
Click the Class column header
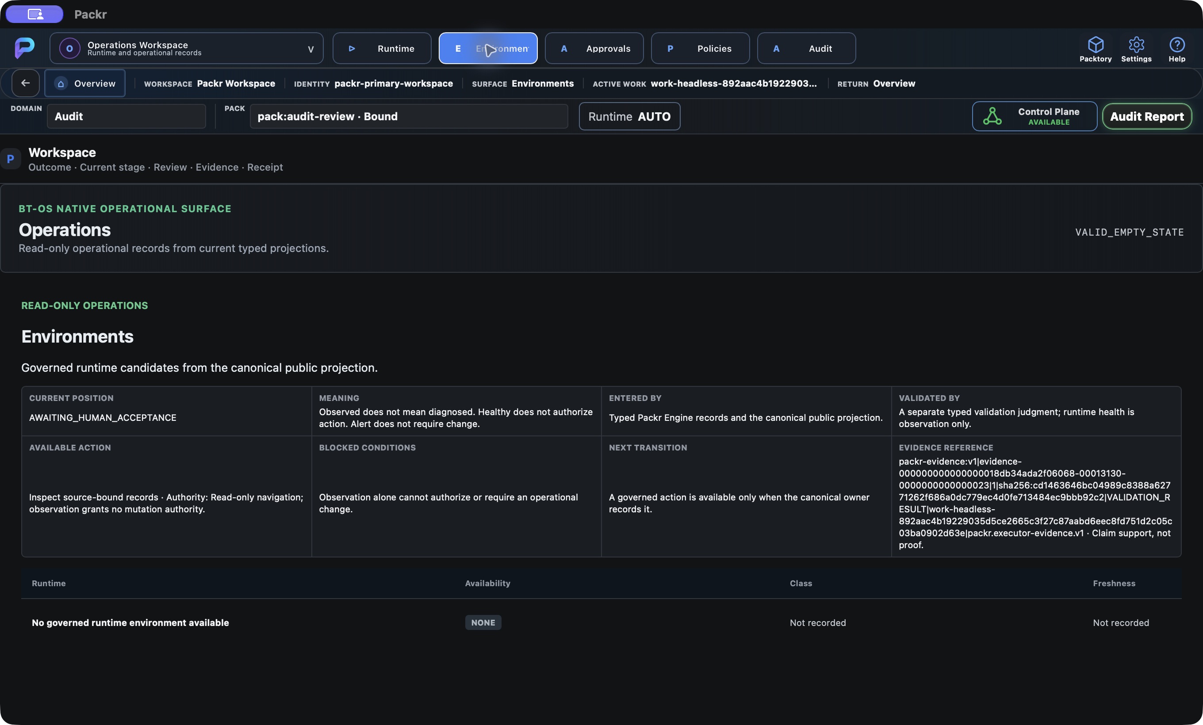[x=801, y=583]
